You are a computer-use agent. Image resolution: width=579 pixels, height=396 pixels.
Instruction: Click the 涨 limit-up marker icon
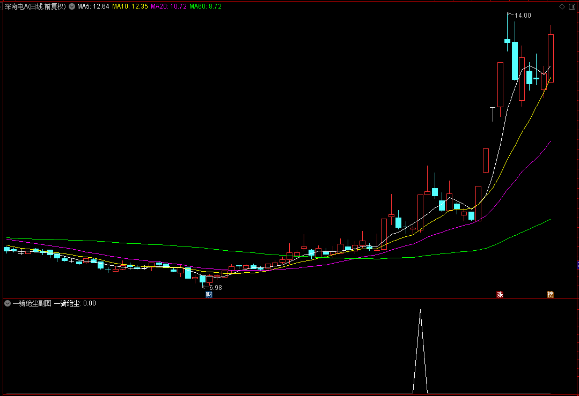(500, 295)
